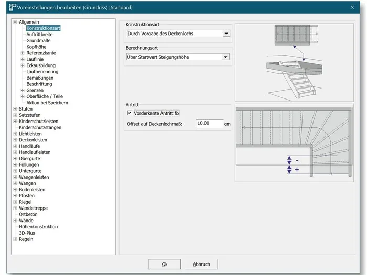Viewport: 367px width, 275px height.
Task: Expand the Stufen tree node
Action: point(15,109)
